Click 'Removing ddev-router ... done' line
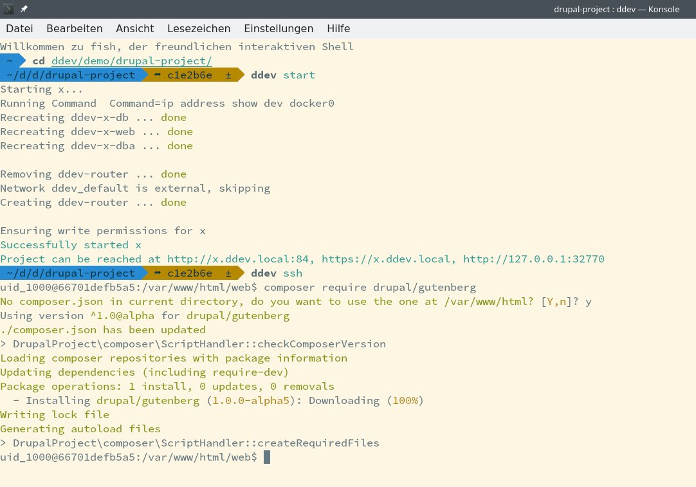The width and height of the screenshot is (696, 487). coord(93,174)
